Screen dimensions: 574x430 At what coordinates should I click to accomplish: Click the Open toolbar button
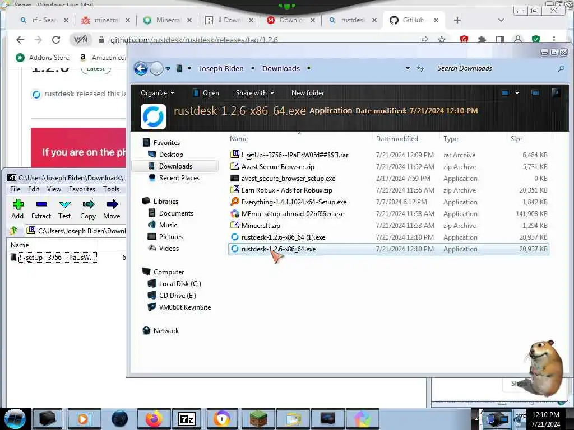(x=206, y=93)
